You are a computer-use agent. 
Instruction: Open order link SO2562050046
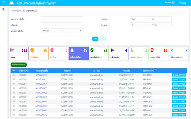tap(41, 75)
